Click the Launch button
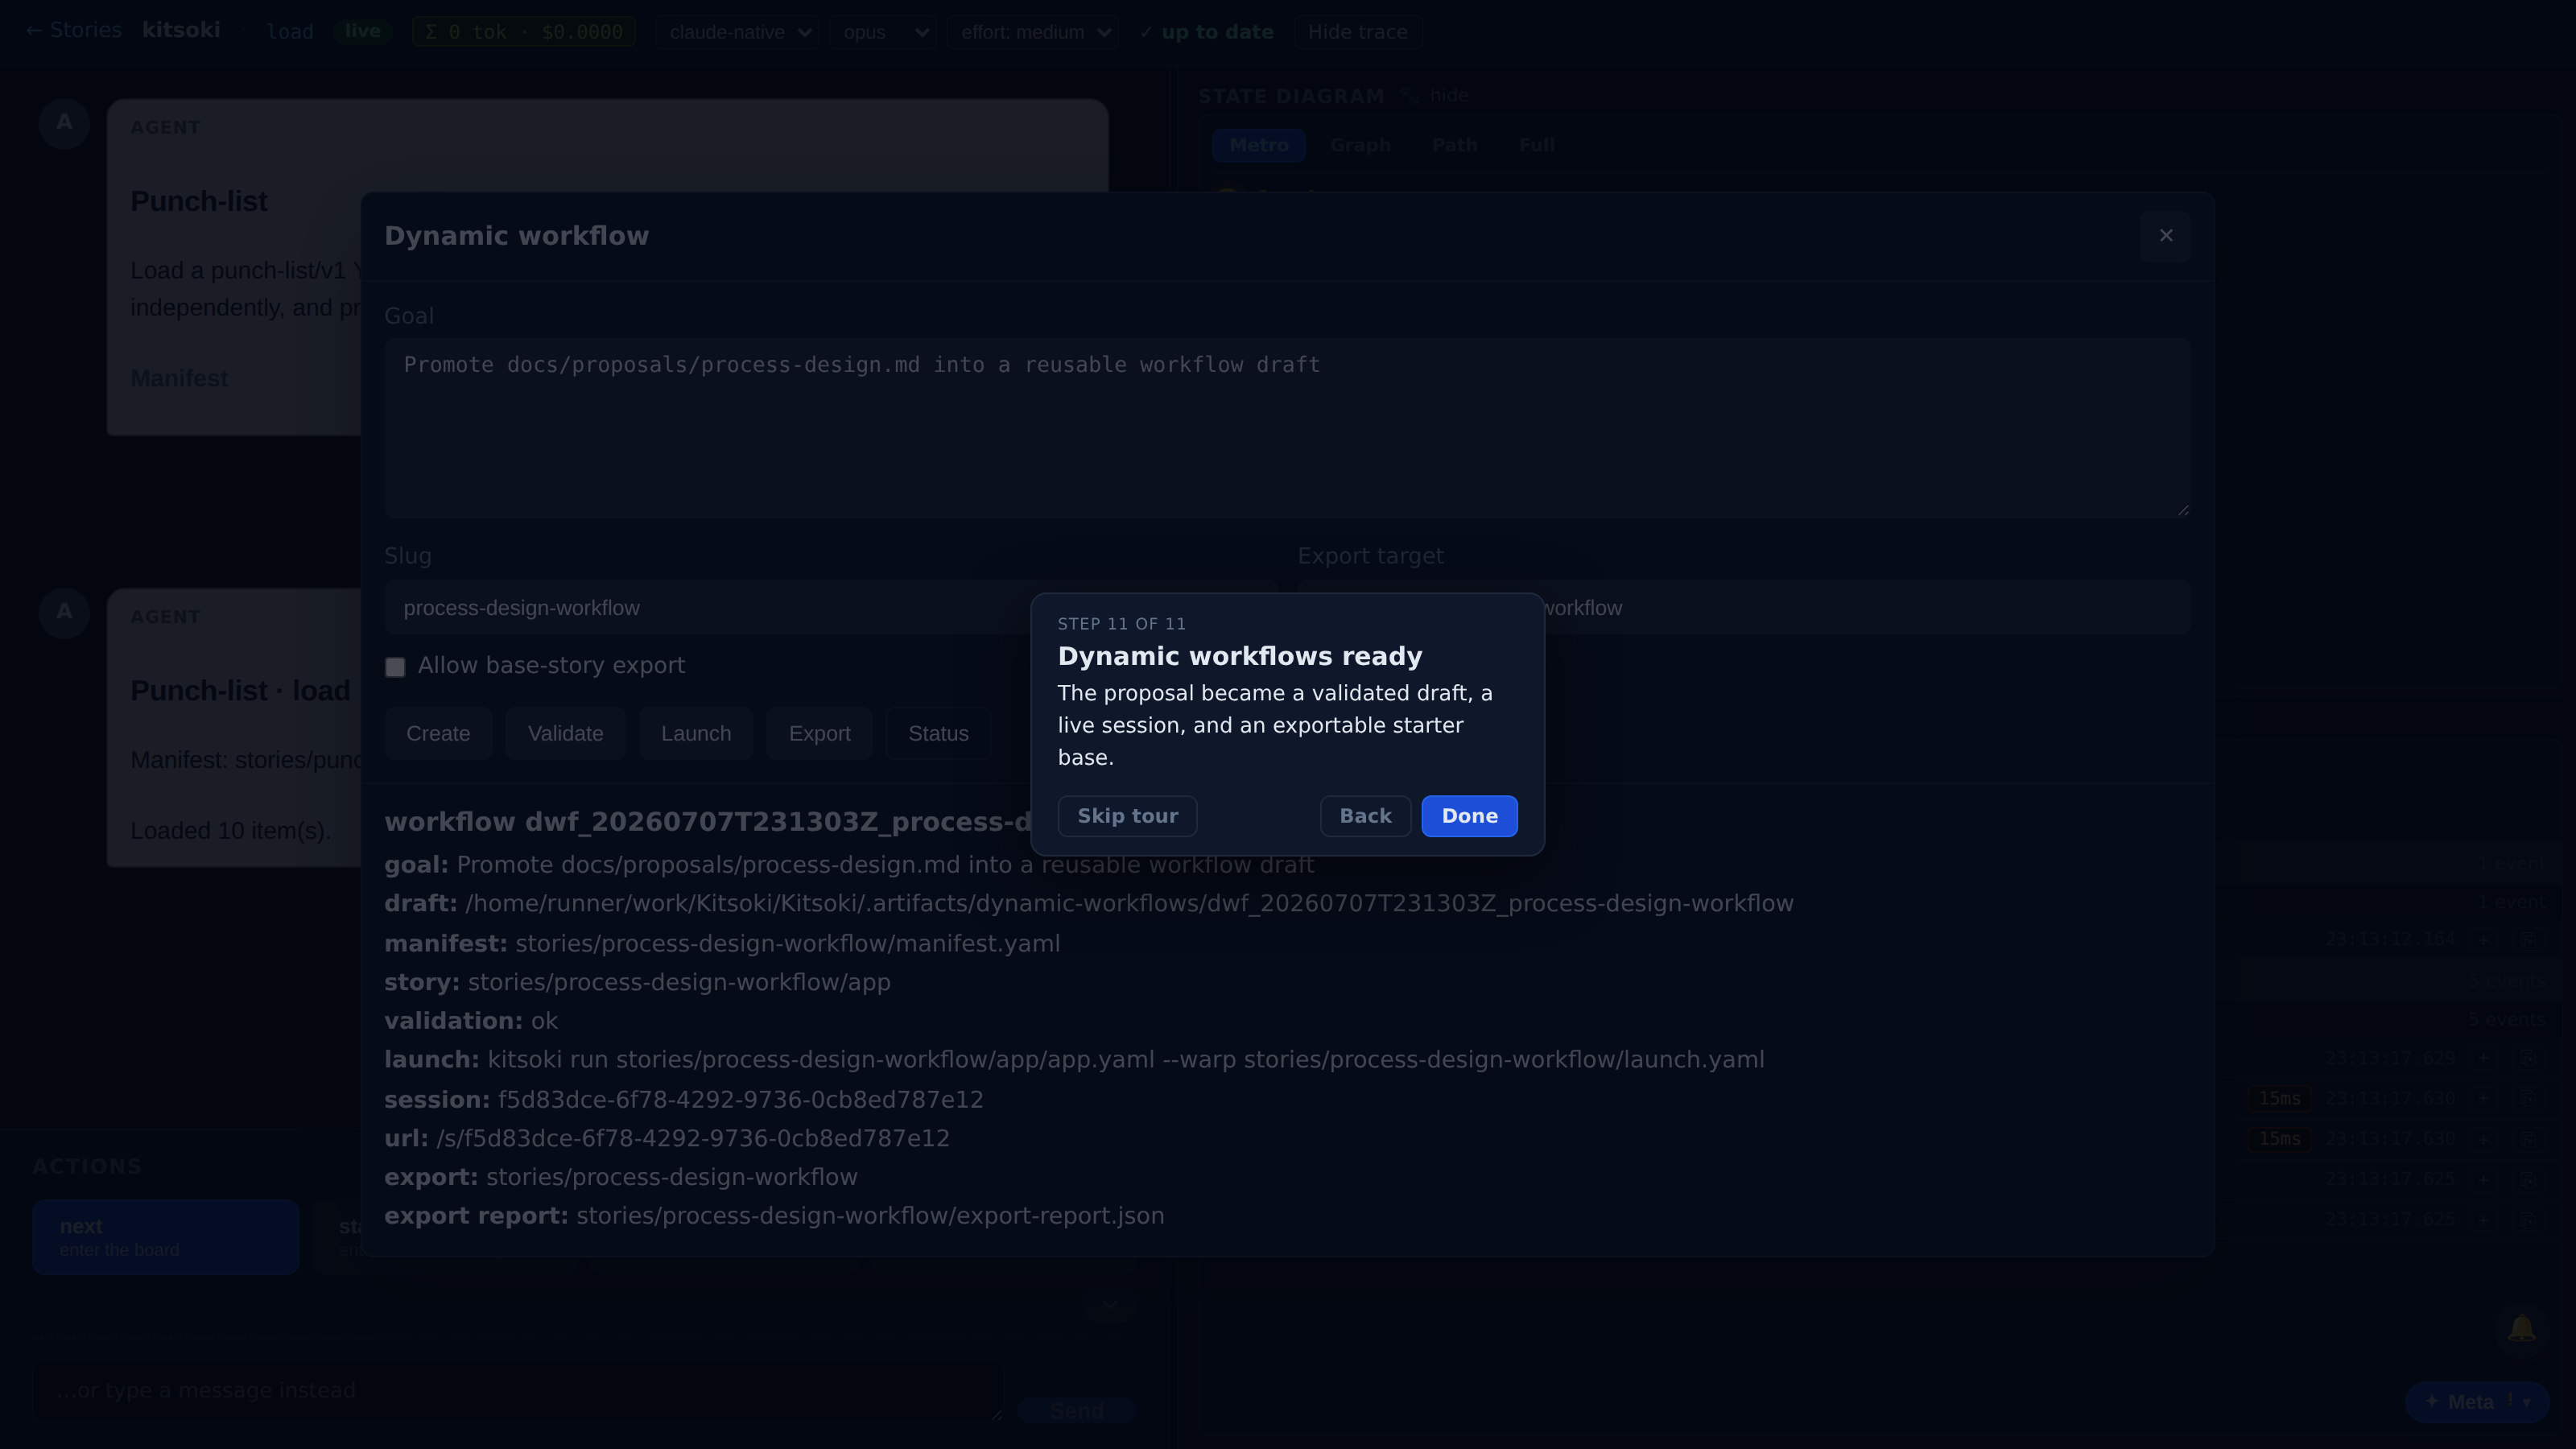Image resolution: width=2576 pixels, height=1449 pixels. (x=696, y=734)
